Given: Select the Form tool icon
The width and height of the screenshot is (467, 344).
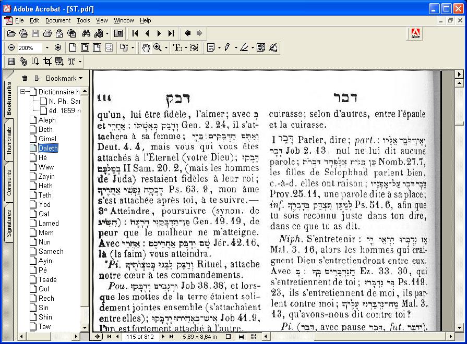Looking at the screenshot, I should (59, 62).
